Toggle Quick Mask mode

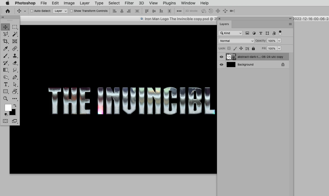[x=6, y=121]
